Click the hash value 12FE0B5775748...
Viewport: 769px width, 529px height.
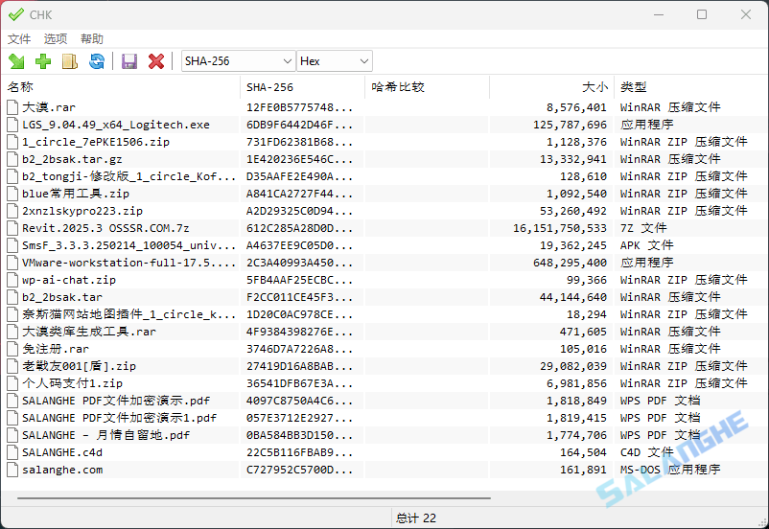click(299, 107)
